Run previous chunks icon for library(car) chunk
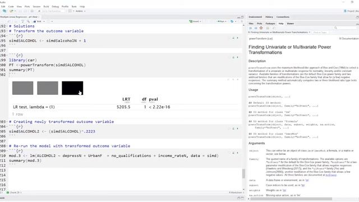This screenshot has width=359, height=202. tap(233, 57)
